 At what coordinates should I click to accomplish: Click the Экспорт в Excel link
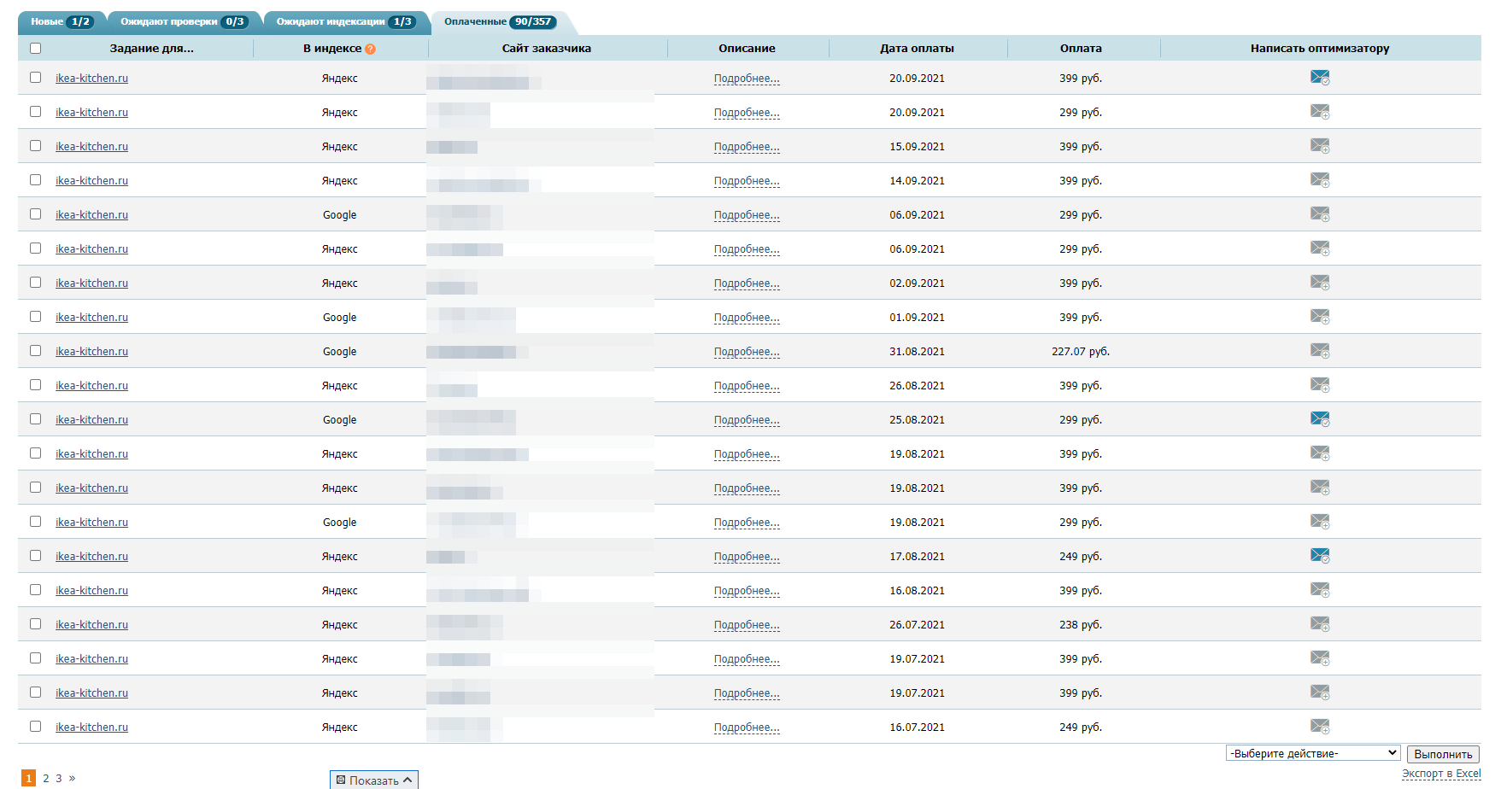tap(1441, 774)
